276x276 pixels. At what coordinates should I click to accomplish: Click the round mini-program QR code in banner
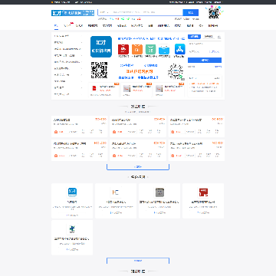tap(176, 71)
